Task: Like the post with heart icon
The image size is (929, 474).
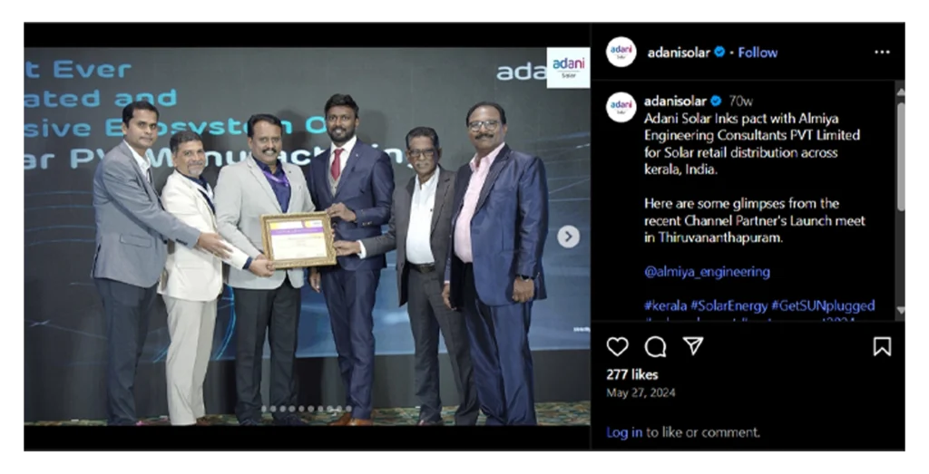Action: tap(617, 347)
